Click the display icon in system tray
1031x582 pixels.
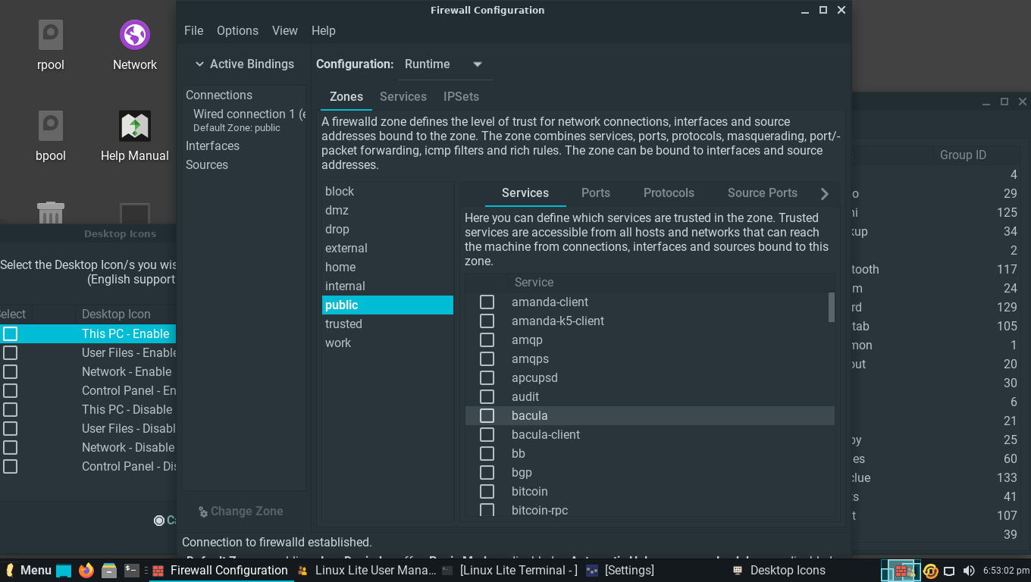coord(949,571)
